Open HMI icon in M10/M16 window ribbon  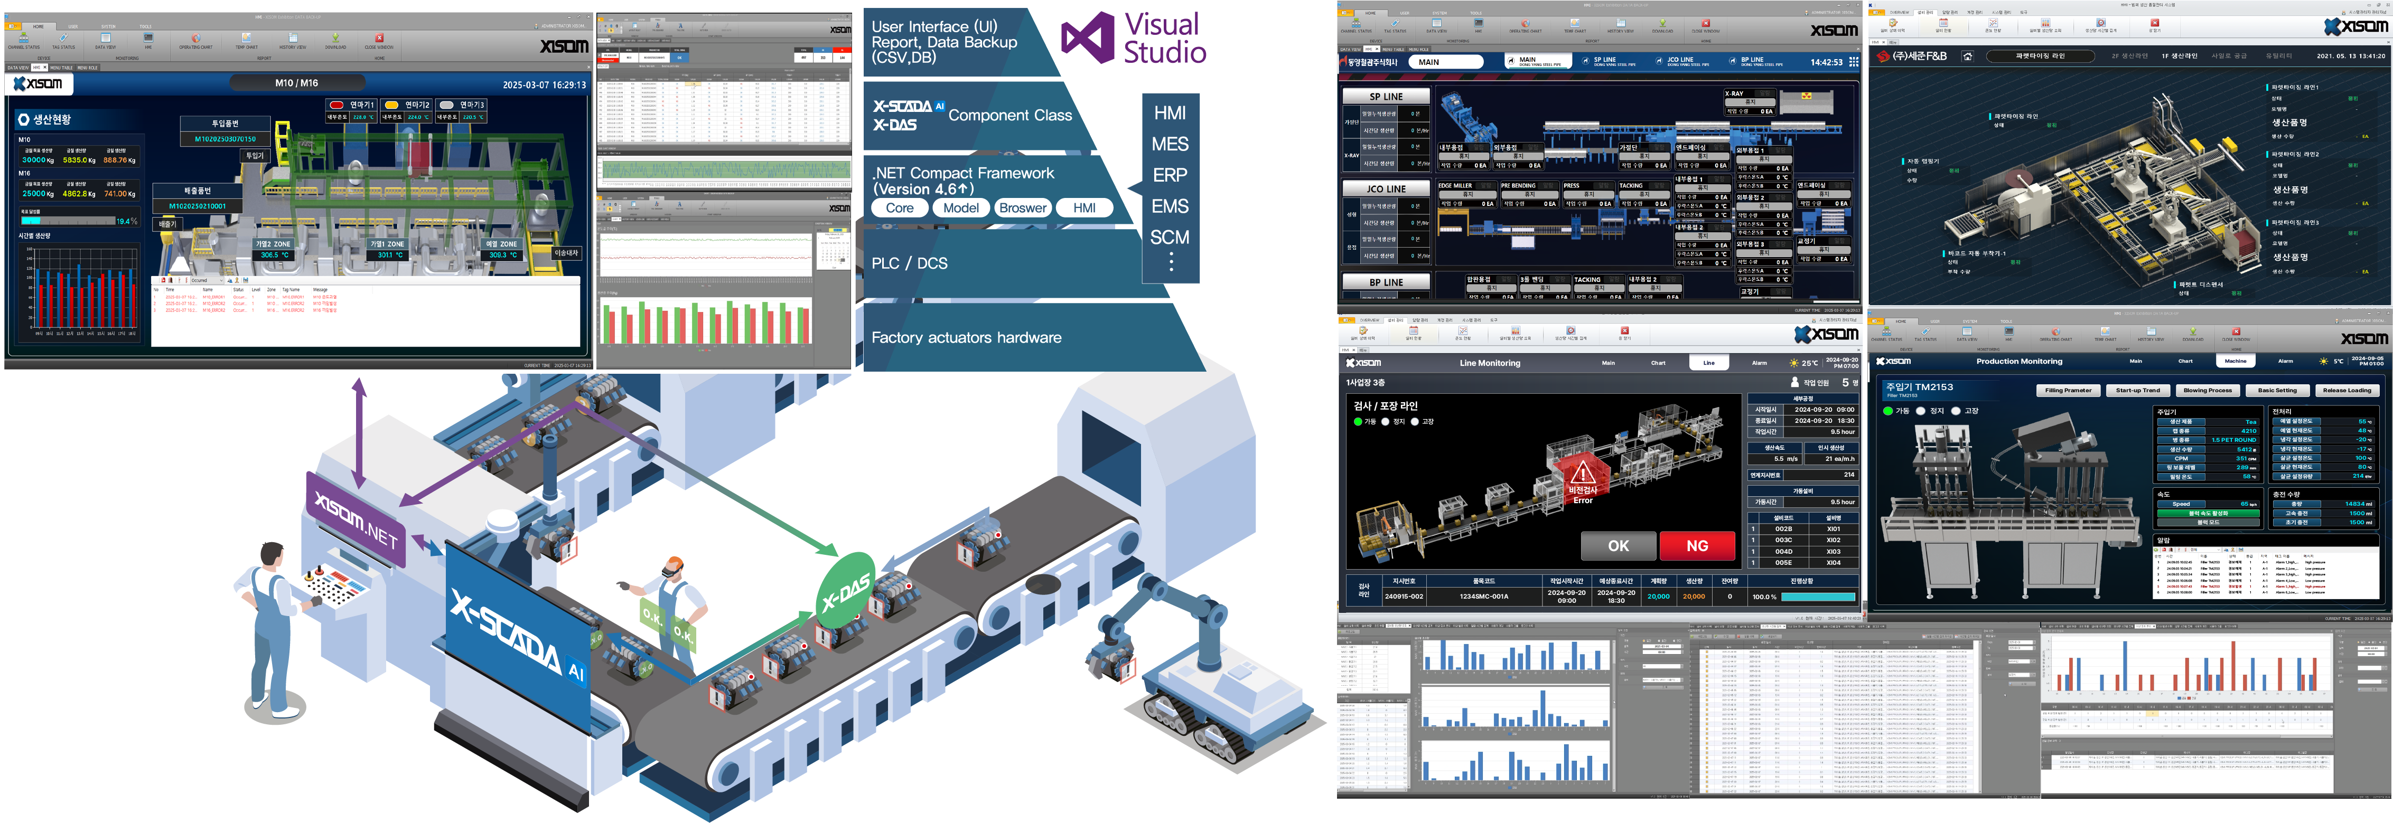point(148,41)
